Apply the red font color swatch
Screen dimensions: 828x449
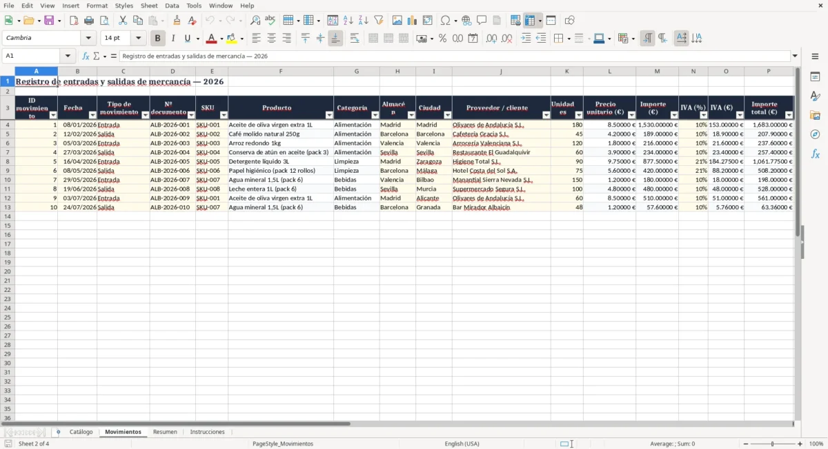(x=212, y=39)
